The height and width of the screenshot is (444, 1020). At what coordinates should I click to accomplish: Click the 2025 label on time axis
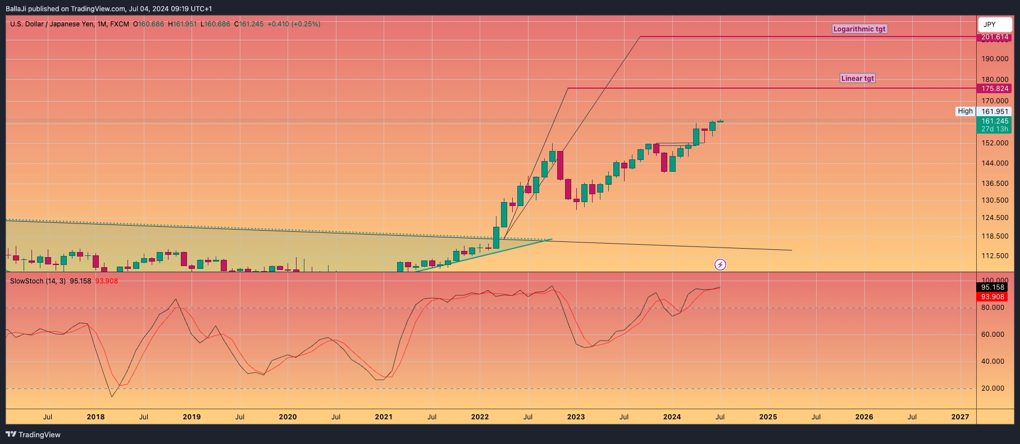click(x=768, y=417)
